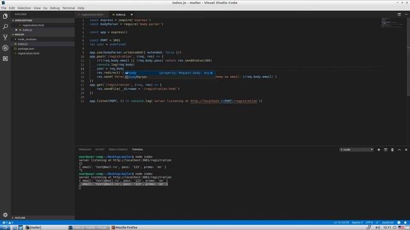
Task: Click the errors and warnings status indicator
Action: click(x=8, y=222)
